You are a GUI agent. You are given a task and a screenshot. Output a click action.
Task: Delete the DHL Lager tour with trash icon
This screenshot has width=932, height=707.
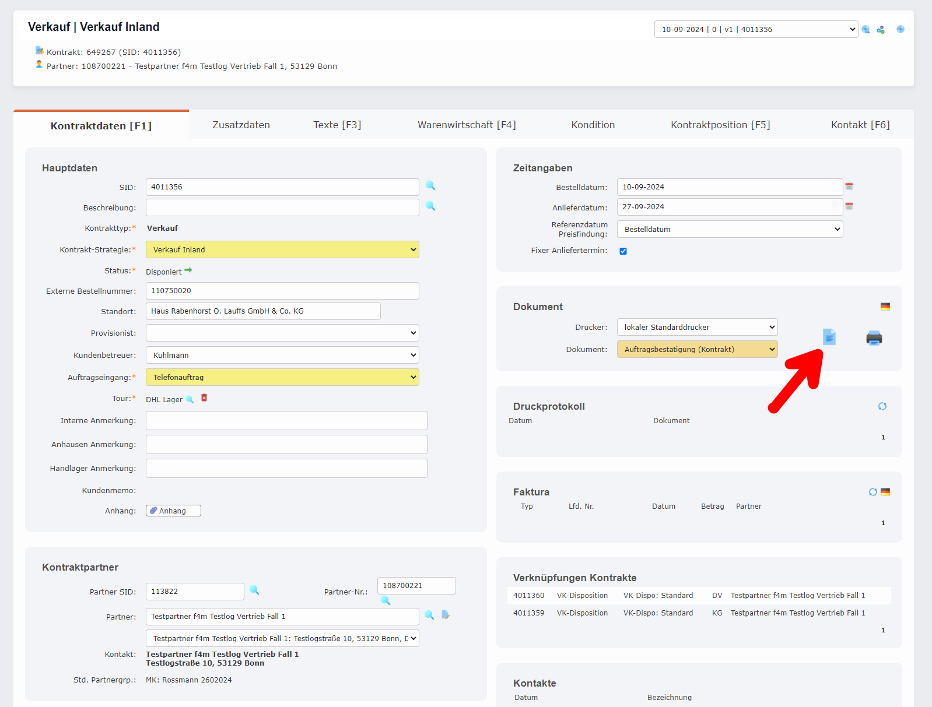204,398
